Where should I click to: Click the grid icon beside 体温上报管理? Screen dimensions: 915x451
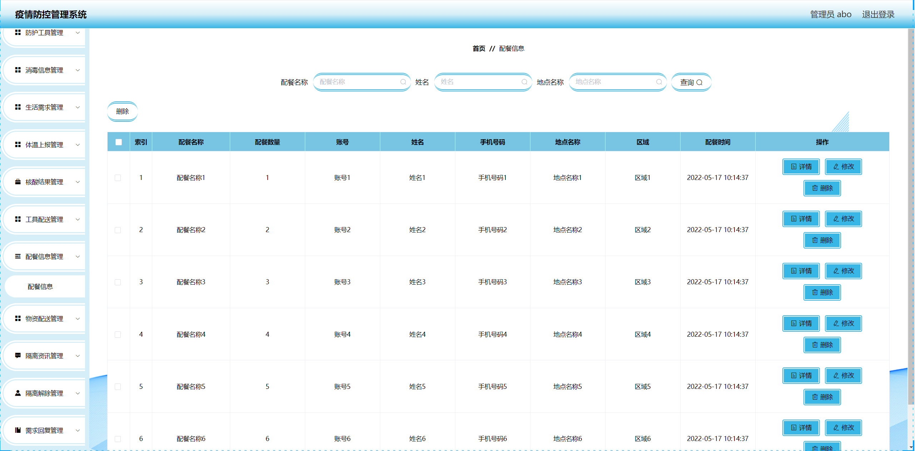coord(18,145)
